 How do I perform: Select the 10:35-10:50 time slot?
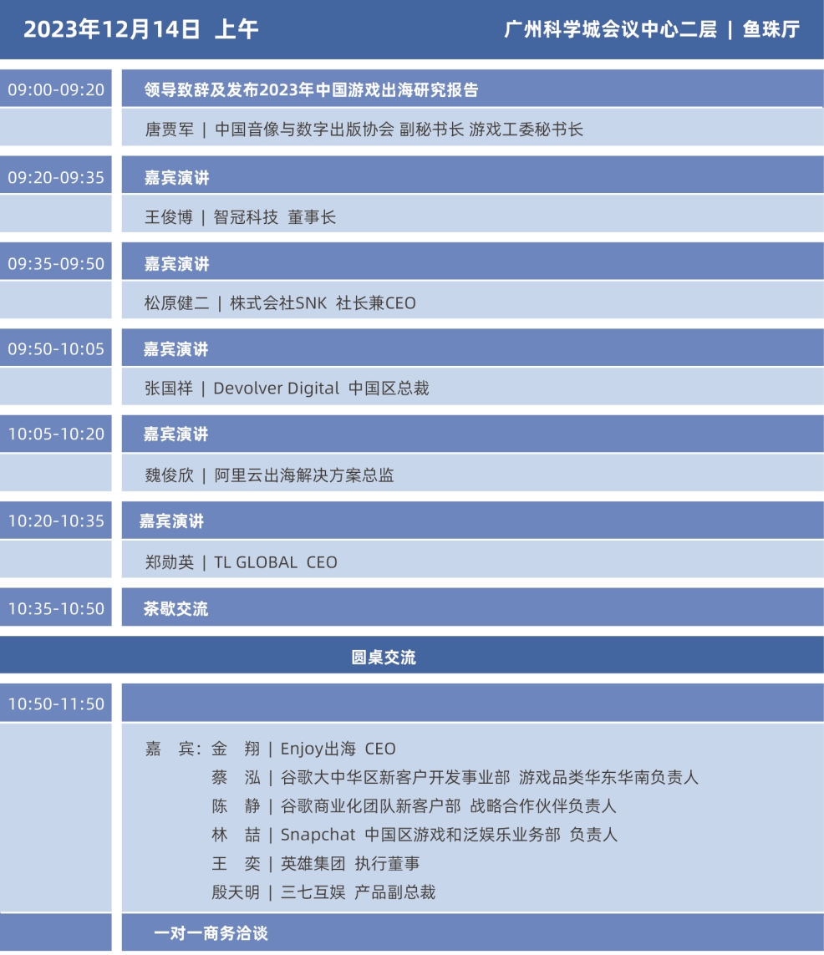tap(56, 608)
